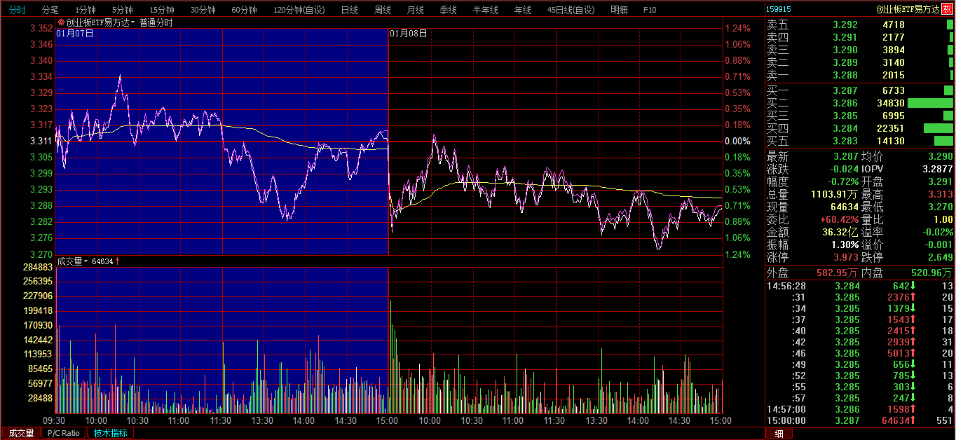
Task: Select the 120分钟(自设) period
Action: [x=299, y=10]
